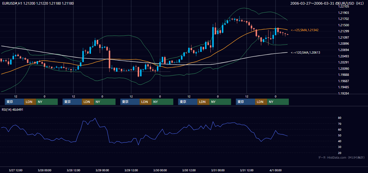
Task: Select the 3/27 12:00 time axis label
Action: tap(16, 170)
